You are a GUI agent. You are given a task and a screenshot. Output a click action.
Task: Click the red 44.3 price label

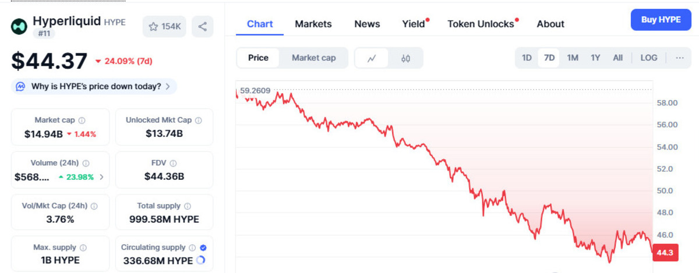click(665, 253)
